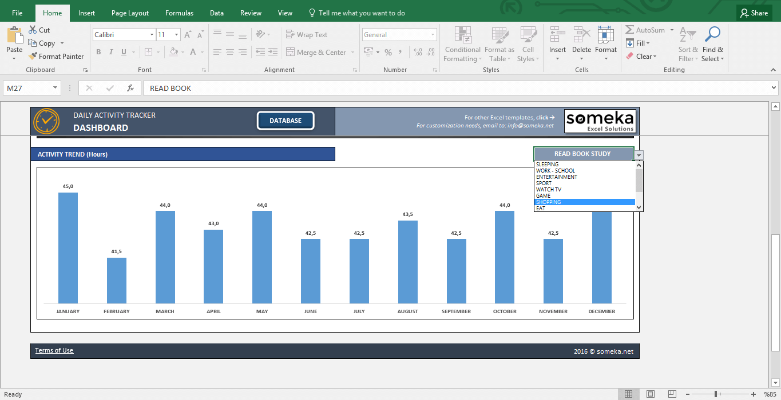
Task: Open the General number format dropdown
Action: click(x=433, y=35)
